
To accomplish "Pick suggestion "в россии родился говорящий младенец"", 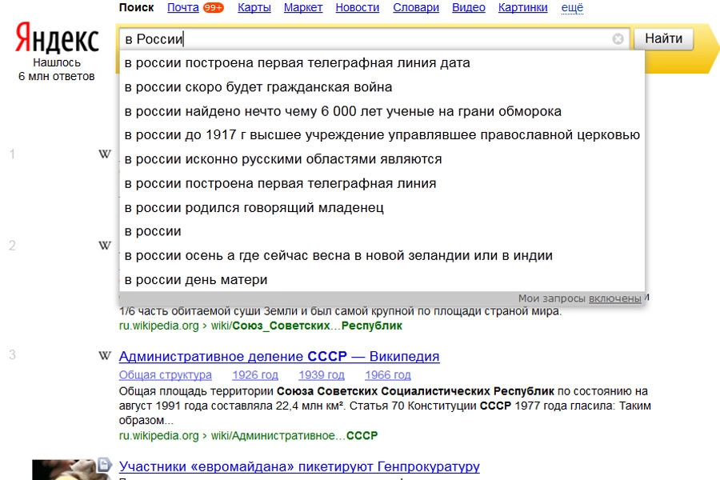I will (x=254, y=207).
